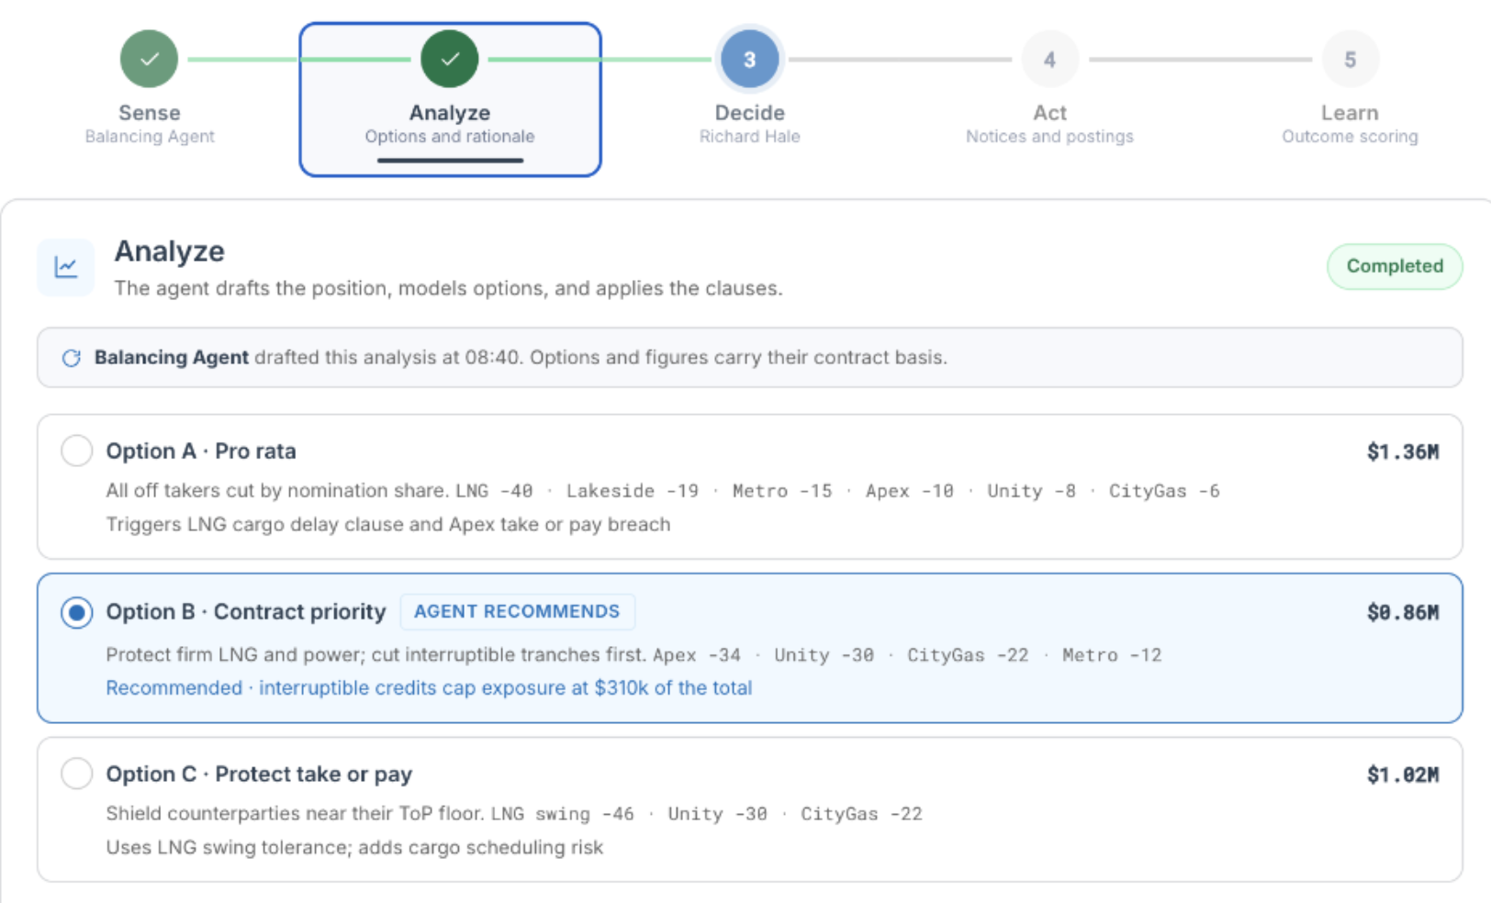Switch to the Decide step label
The image size is (1491, 903).
pos(750,113)
